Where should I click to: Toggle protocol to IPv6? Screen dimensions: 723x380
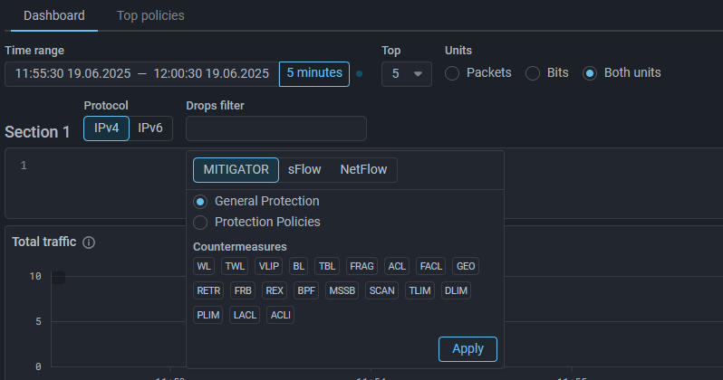[150, 128]
